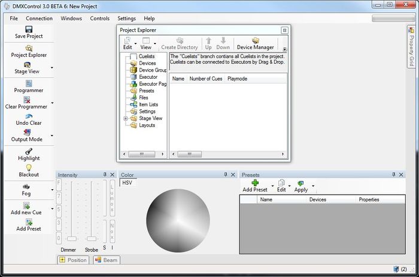Pin the Intensity panel

105,175
